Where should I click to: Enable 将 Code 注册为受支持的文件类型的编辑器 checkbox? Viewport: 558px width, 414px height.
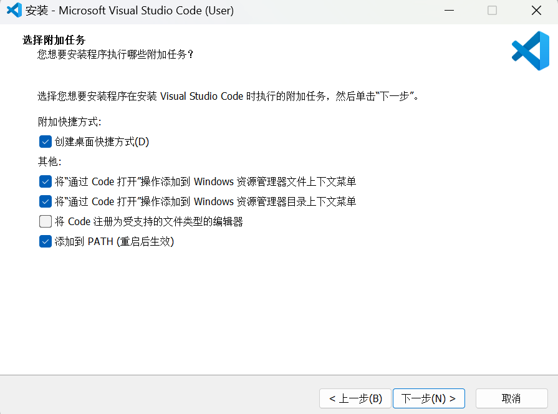pos(45,221)
